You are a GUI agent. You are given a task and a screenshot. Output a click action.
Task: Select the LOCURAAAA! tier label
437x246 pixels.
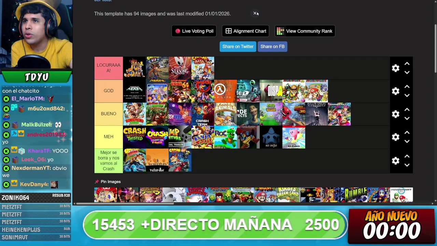[x=109, y=68]
